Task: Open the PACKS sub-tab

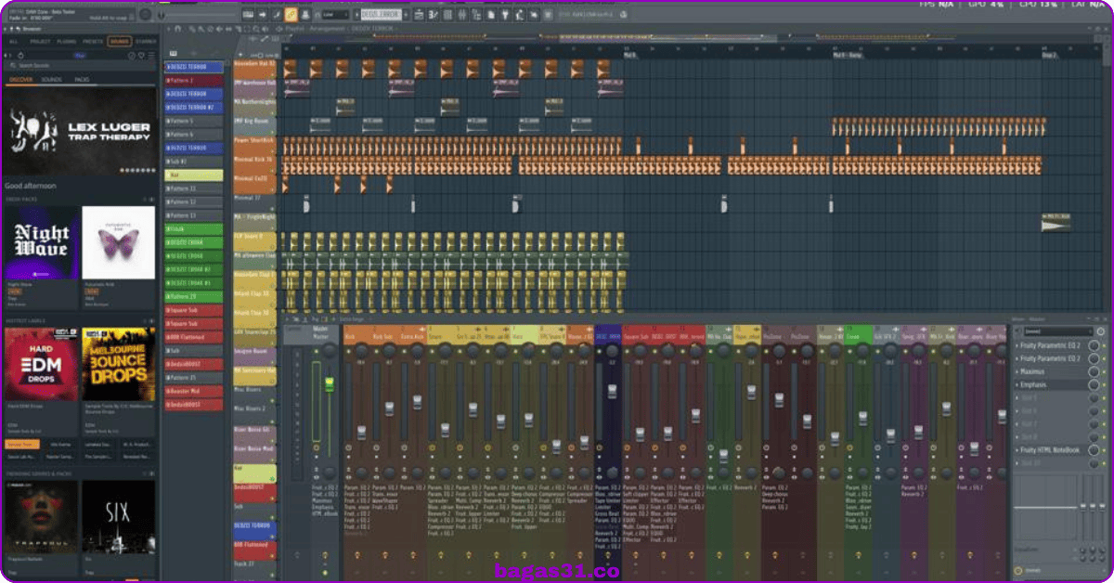Action: point(82,80)
